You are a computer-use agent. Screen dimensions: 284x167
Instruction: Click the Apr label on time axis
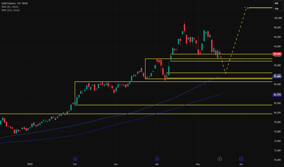pyautogui.click(x=157, y=164)
